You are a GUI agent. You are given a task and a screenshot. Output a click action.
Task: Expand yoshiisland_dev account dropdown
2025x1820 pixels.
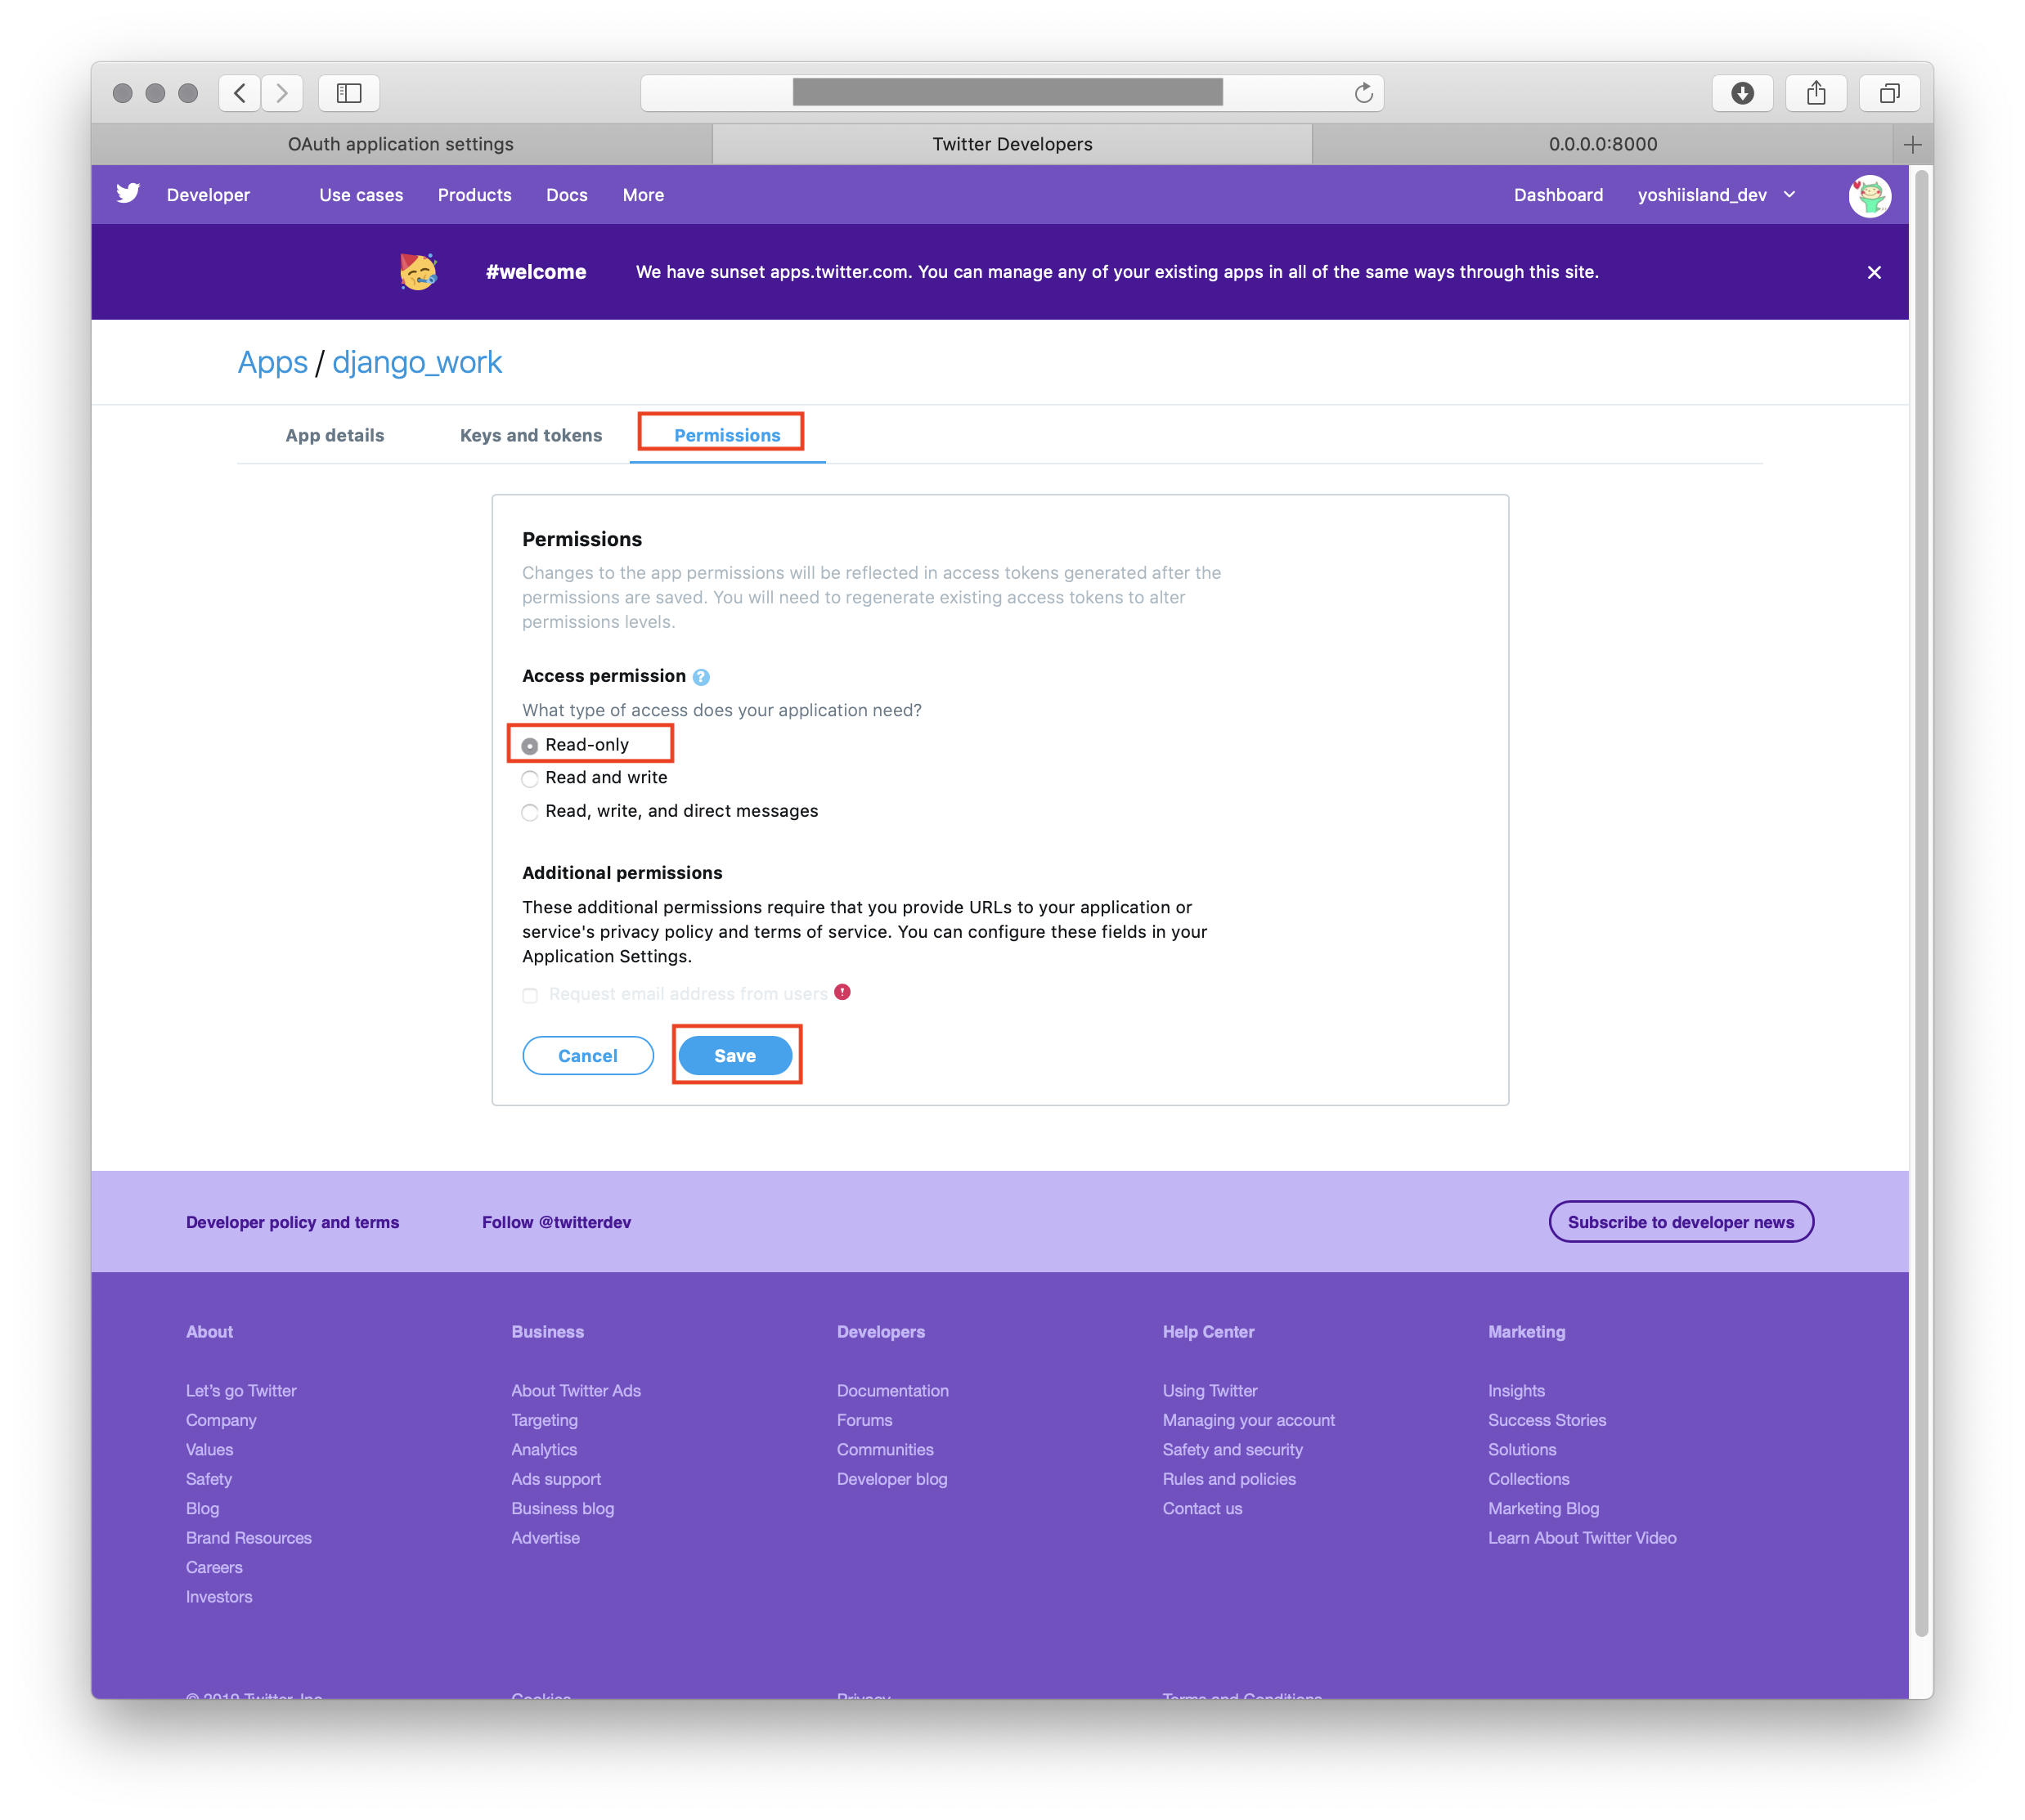(1716, 195)
